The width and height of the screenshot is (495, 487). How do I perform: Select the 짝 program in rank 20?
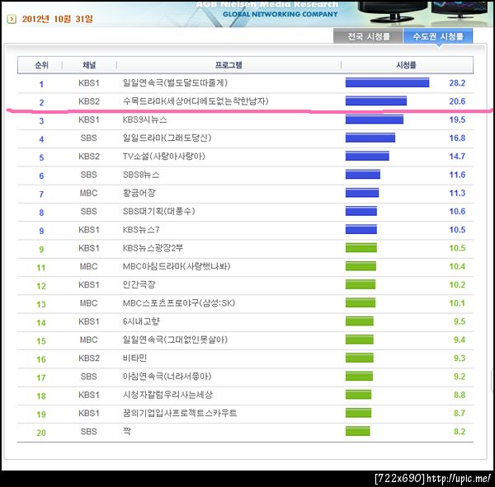pos(127,431)
